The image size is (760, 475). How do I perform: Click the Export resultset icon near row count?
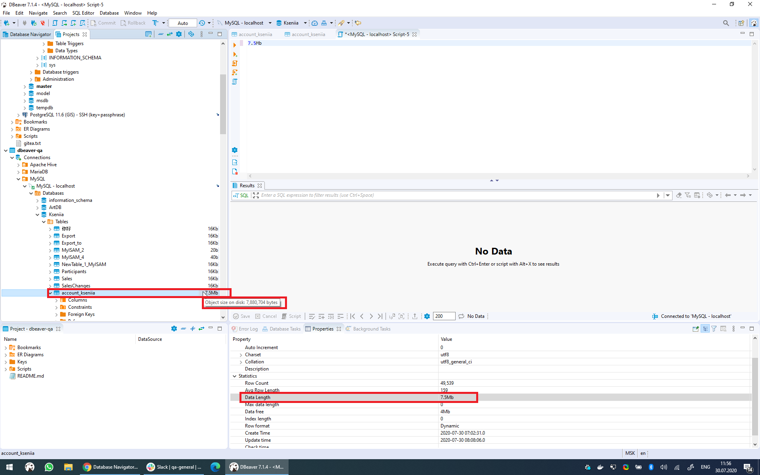coord(415,316)
